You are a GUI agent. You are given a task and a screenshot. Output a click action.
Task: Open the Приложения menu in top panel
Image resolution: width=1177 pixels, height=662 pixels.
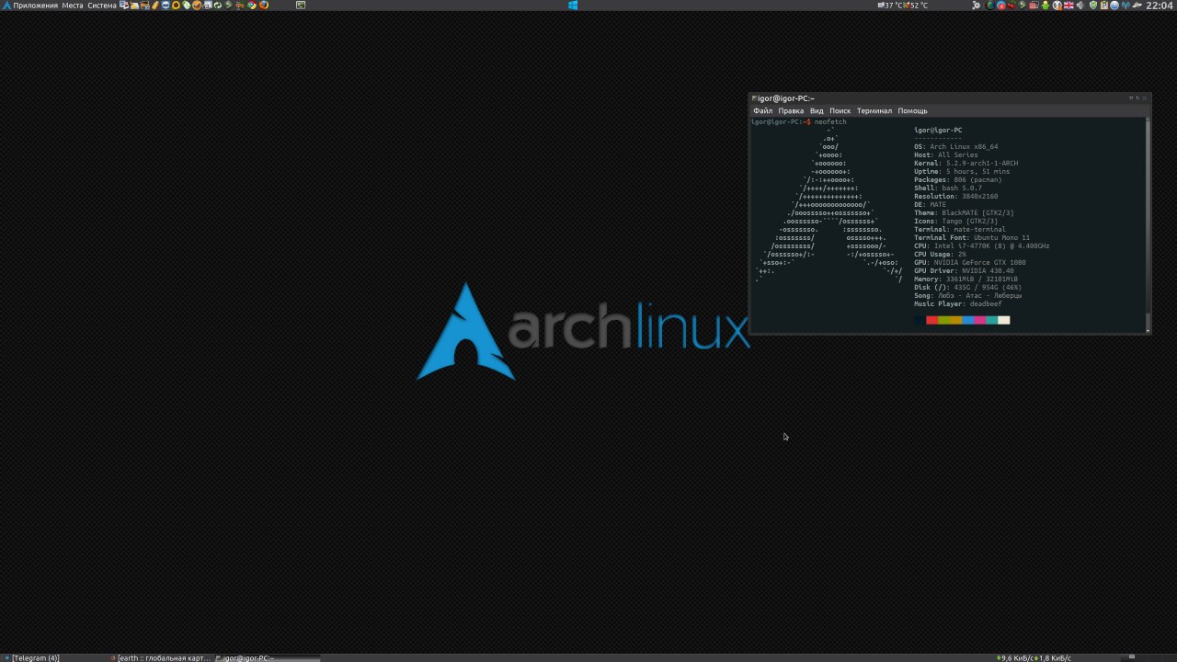coord(36,6)
